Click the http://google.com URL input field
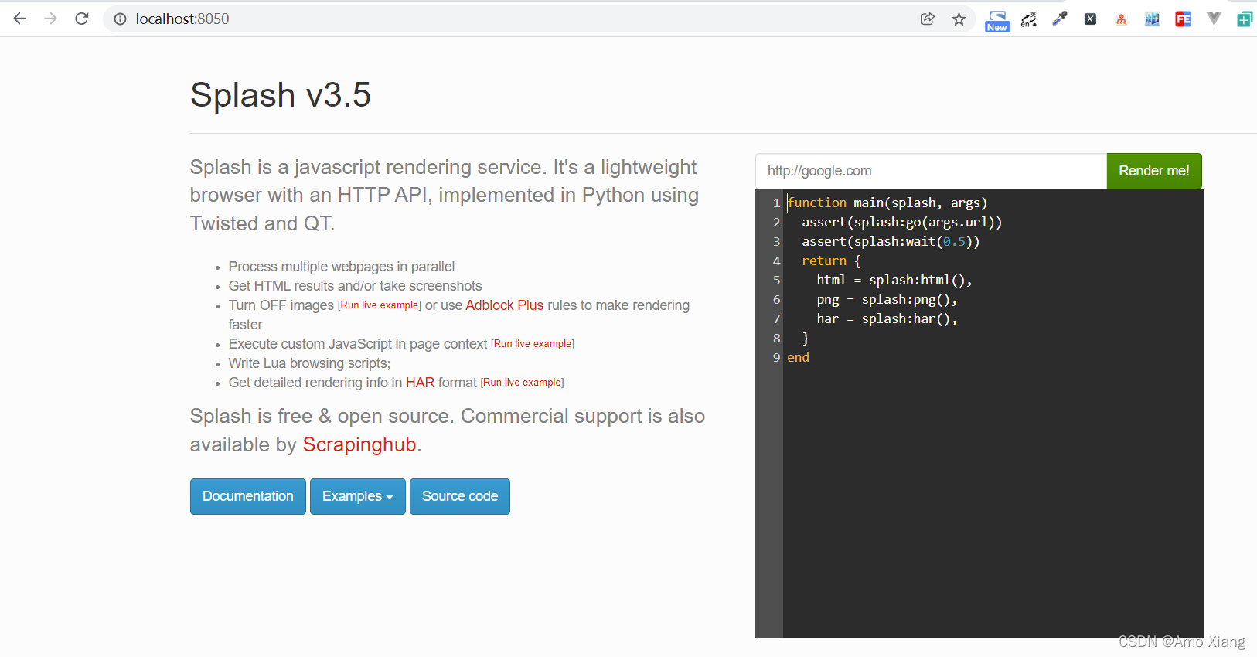This screenshot has height=657, width=1257. [931, 171]
